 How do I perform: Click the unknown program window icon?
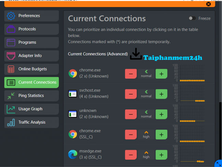(x=73, y=114)
